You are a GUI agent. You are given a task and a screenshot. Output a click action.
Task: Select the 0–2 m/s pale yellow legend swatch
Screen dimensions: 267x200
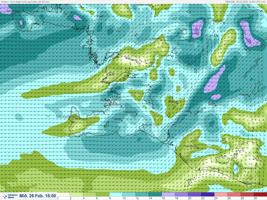click(x=63, y=195)
